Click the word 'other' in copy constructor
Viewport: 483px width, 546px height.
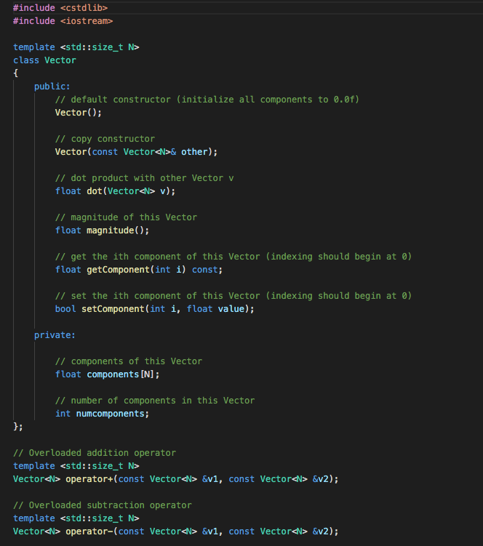point(194,152)
